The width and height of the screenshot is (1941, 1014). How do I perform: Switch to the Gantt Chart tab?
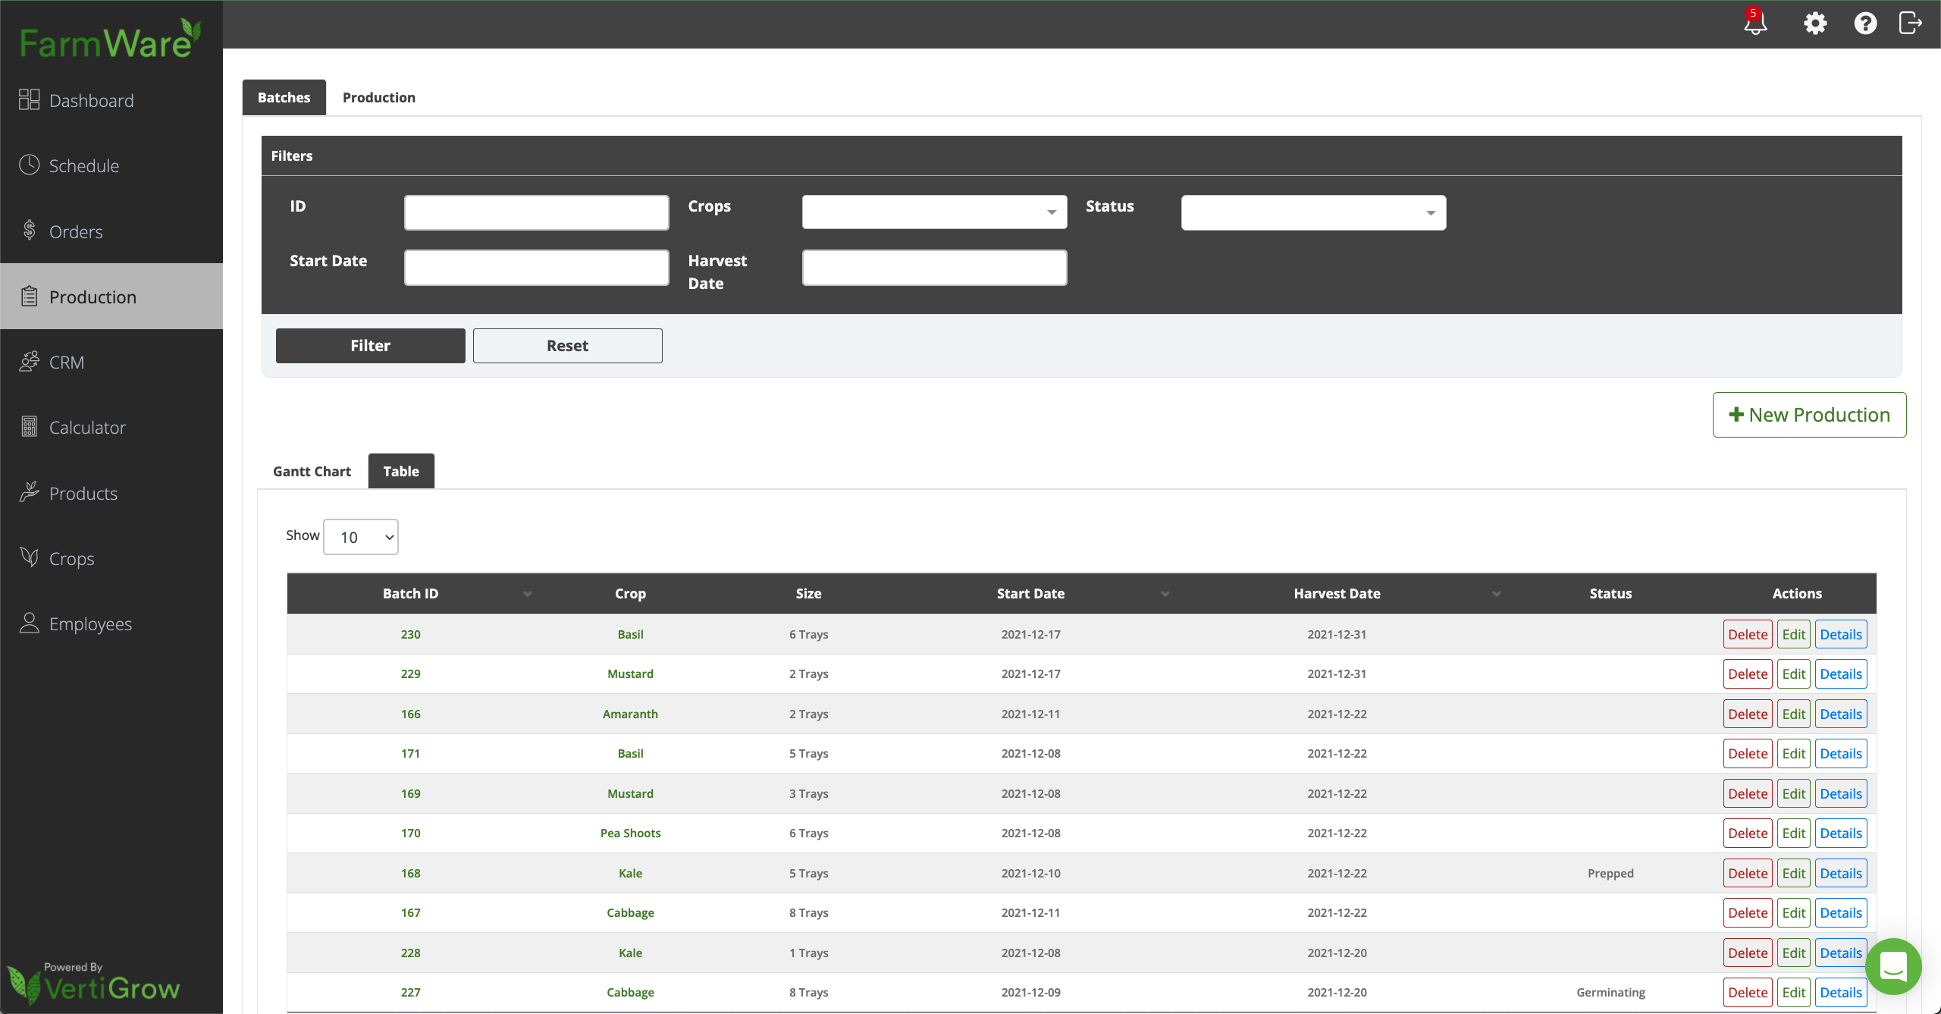pos(312,471)
